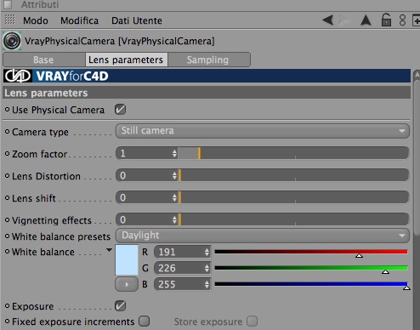
Task: Toggle the lock element padlock icon
Action: coord(386,20)
